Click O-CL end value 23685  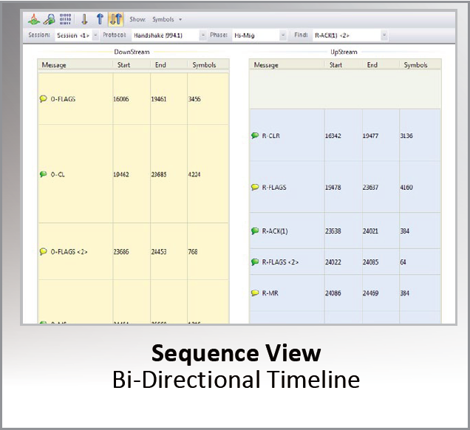(x=159, y=174)
